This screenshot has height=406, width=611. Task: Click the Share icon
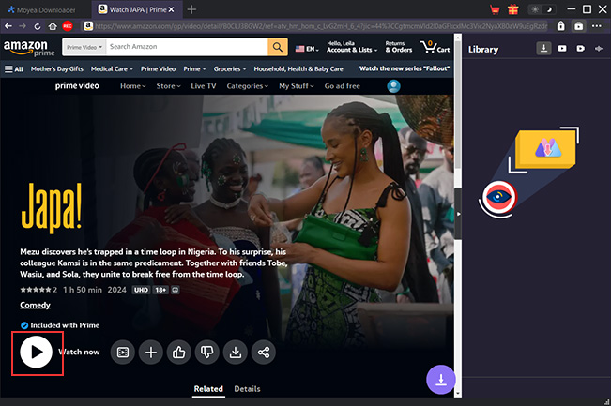point(264,353)
